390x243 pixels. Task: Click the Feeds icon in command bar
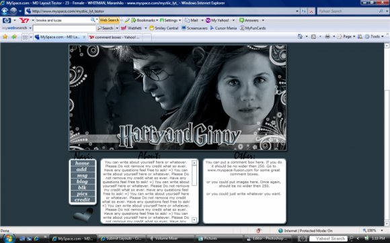click(313, 37)
